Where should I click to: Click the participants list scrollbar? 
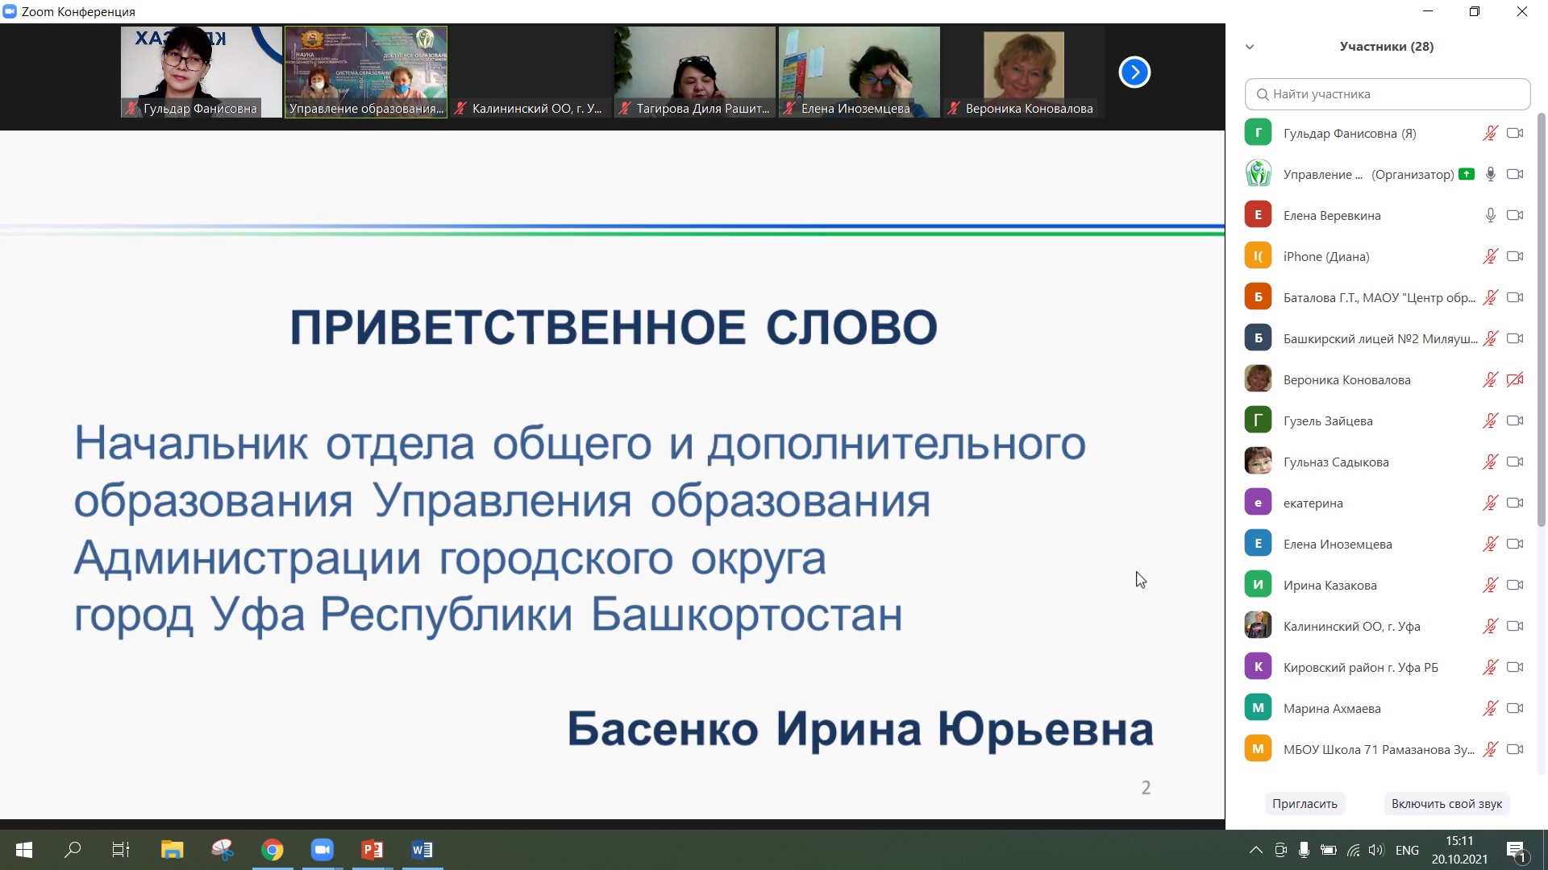coord(1541,322)
